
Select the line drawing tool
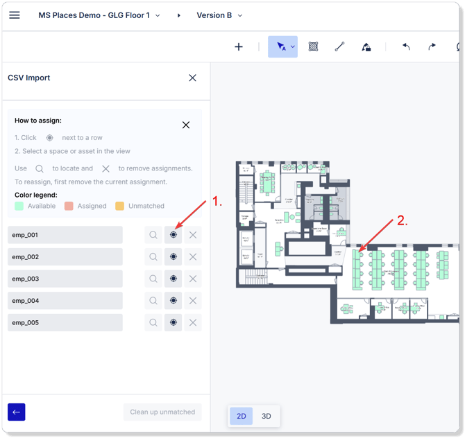(339, 47)
